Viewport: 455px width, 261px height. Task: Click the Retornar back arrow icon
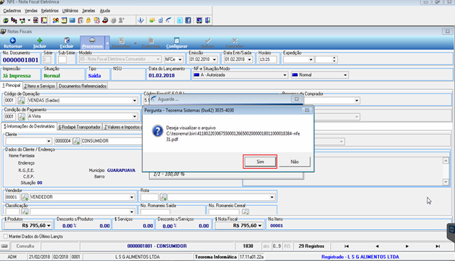point(13,41)
